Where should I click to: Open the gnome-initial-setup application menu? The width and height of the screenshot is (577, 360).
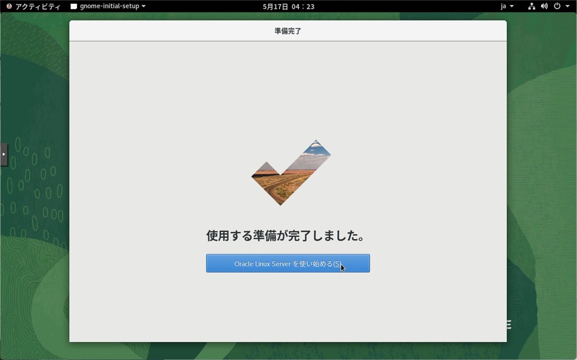(108, 6)
